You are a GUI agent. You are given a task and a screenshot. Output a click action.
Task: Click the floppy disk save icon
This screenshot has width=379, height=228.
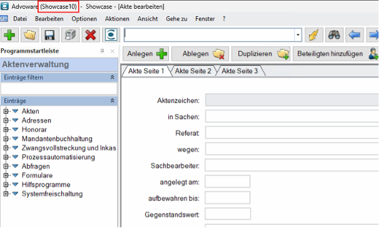tap(50, 35)
